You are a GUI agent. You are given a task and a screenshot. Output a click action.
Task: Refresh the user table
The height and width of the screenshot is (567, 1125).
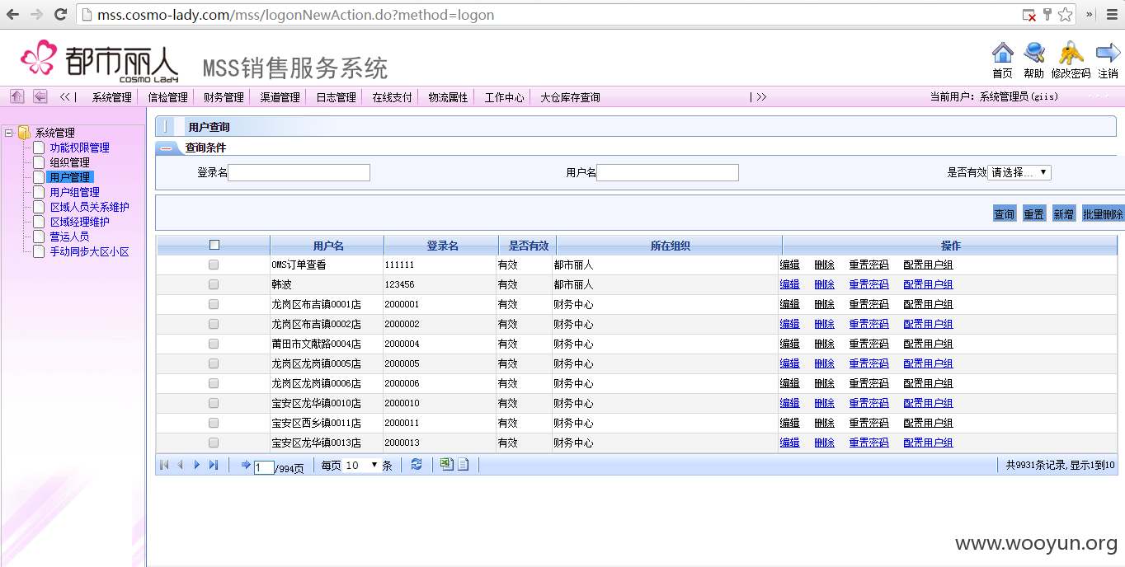click(417, 465)
